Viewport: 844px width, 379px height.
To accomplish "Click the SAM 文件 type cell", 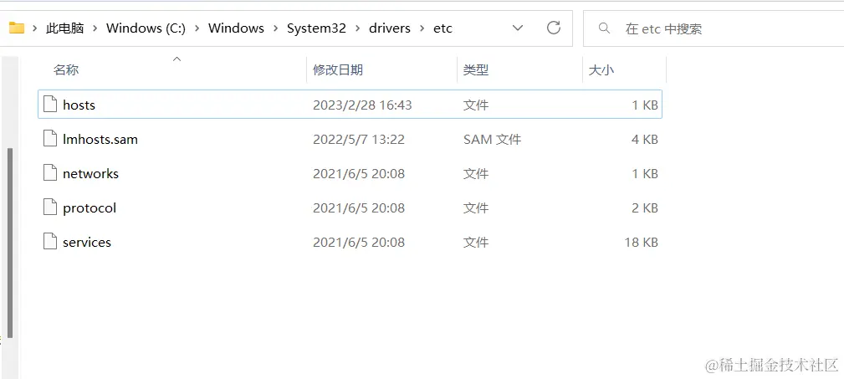I will (492, 140).
